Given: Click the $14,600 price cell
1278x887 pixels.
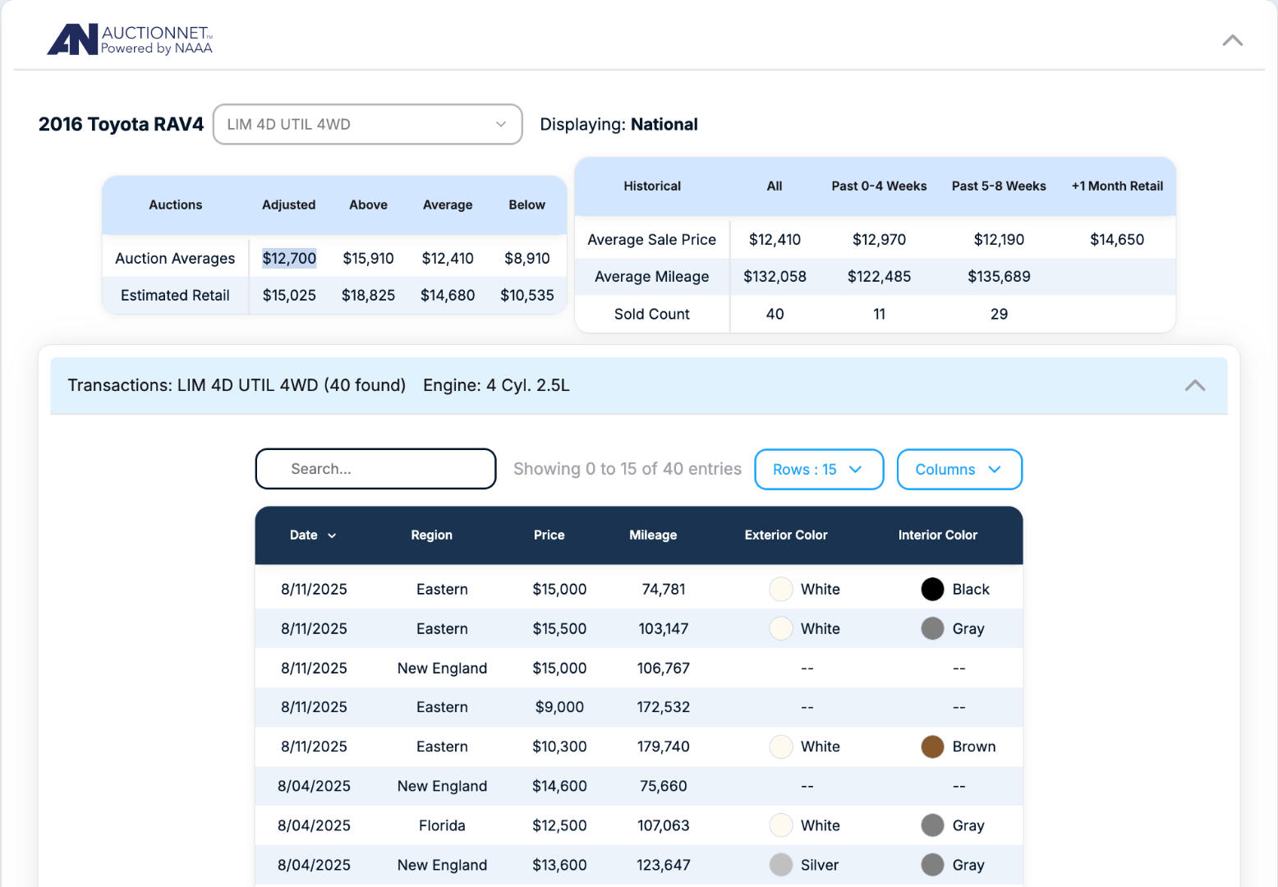Looking at the screenshot, I should (559, 786).
